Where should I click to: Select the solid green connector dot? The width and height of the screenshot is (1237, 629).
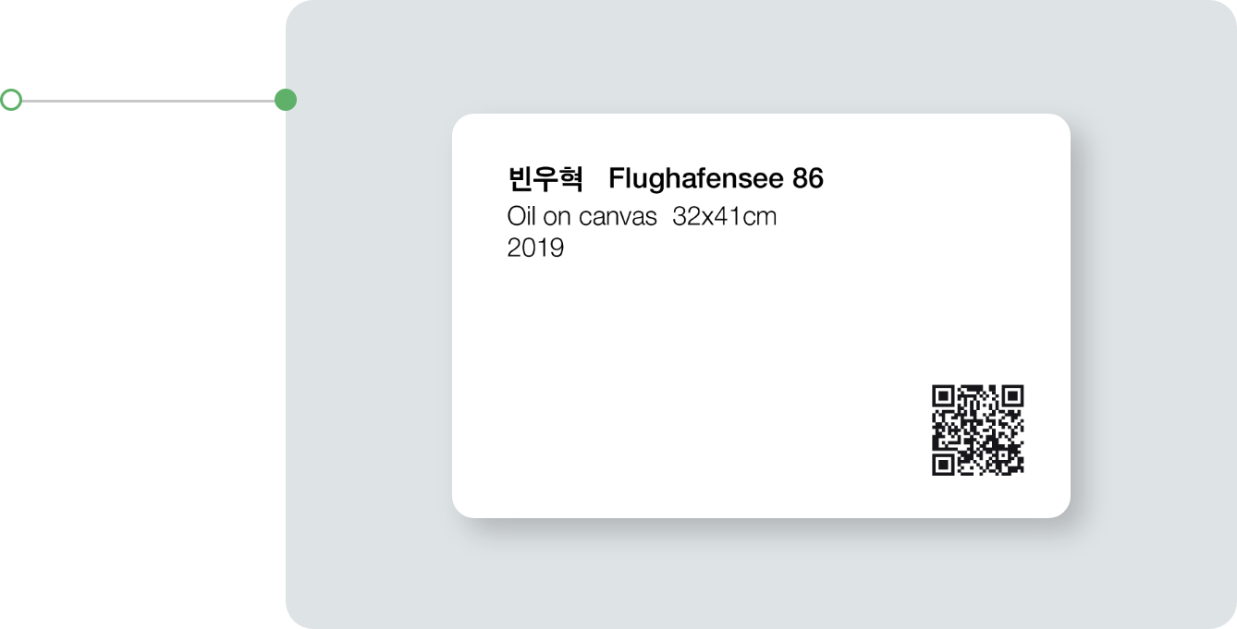[x=286, y=100]
